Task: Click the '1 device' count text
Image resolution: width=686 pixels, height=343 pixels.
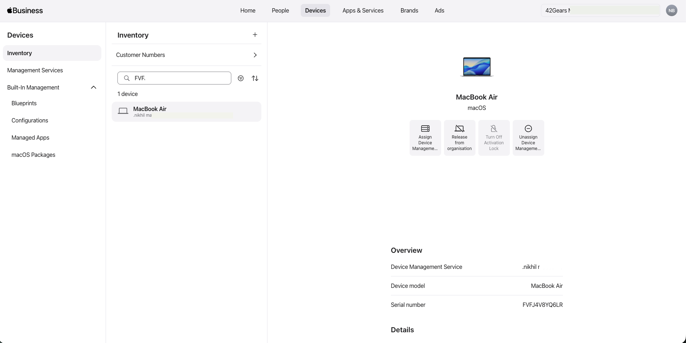Action: point(127,94)
